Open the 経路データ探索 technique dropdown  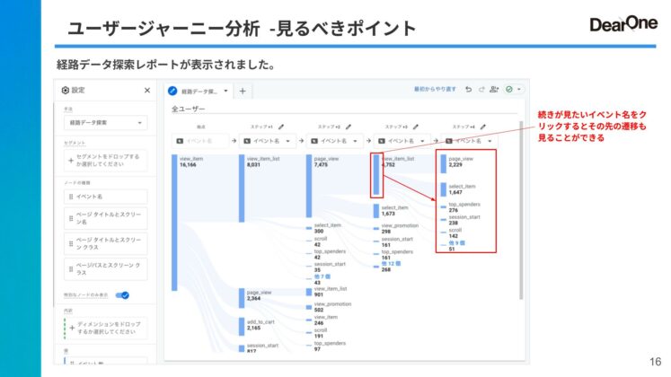(x=105, y=123)
